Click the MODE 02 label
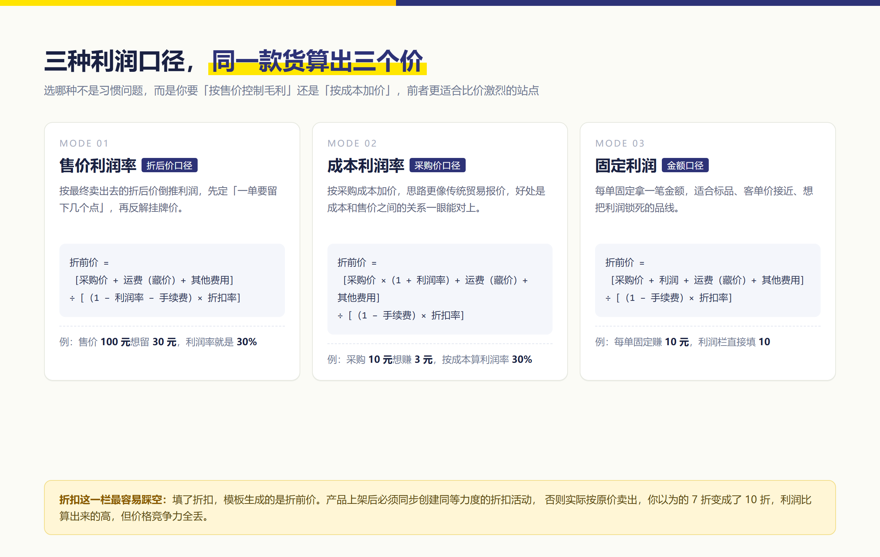This screenshot has width=880, height=557. (352, 143)
